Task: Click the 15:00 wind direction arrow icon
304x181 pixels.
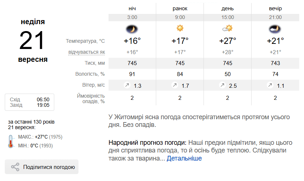Action: (x=222, y=85)
